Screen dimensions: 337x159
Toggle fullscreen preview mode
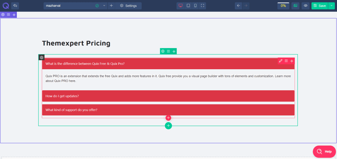(x=202, y=6)
